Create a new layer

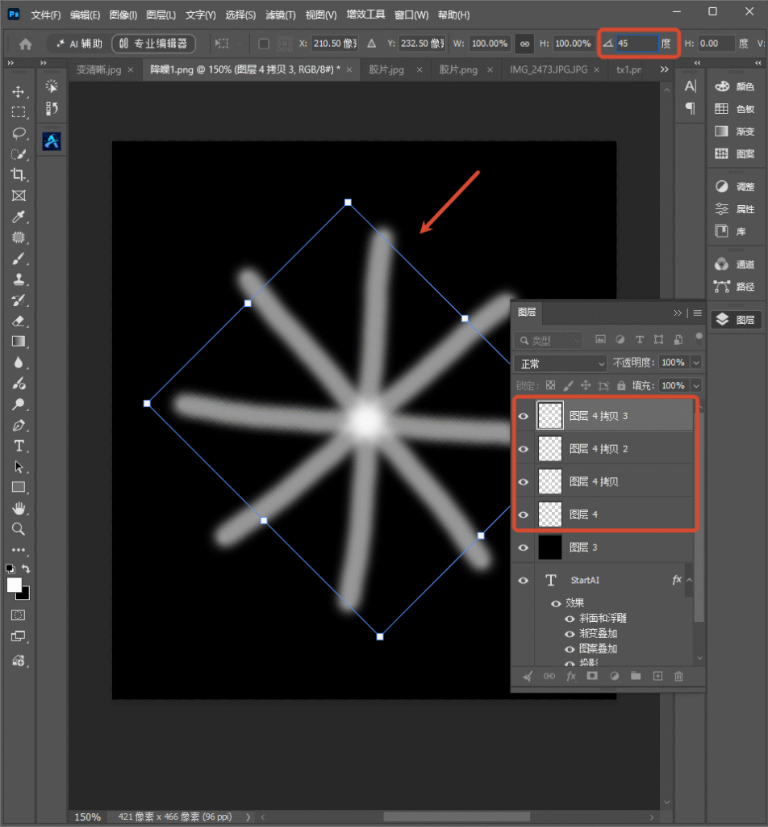(658, 676)
